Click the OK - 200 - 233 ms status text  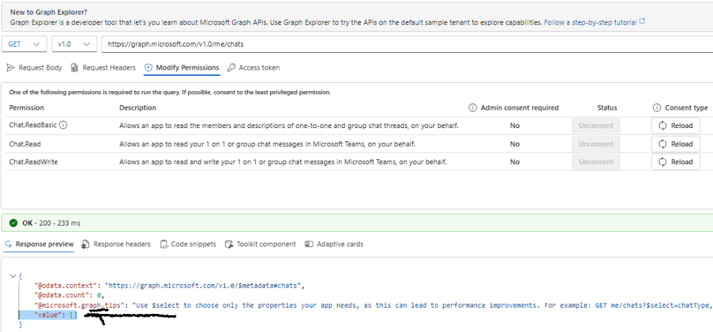coord(52,223)
